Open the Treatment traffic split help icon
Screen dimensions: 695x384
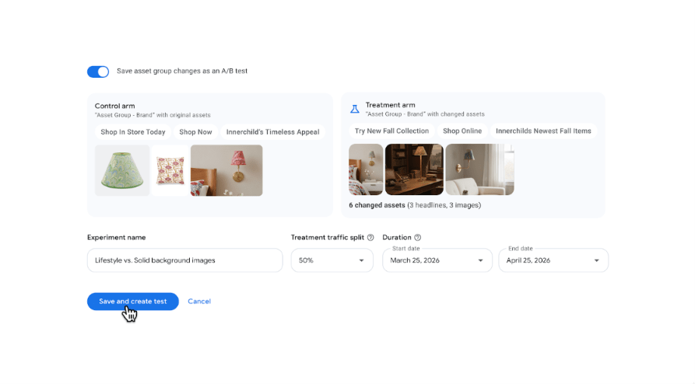pos(370,237)
